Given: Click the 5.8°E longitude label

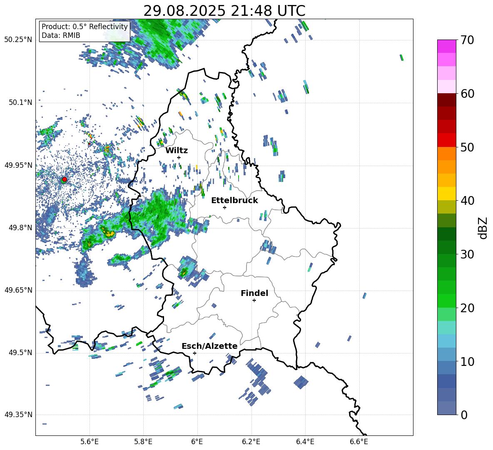Looking at the screenshot, I should 143,442.
